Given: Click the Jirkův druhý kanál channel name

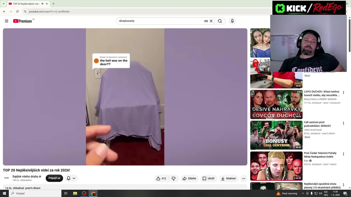Looking at the screenshot, I should pos(313,130).
